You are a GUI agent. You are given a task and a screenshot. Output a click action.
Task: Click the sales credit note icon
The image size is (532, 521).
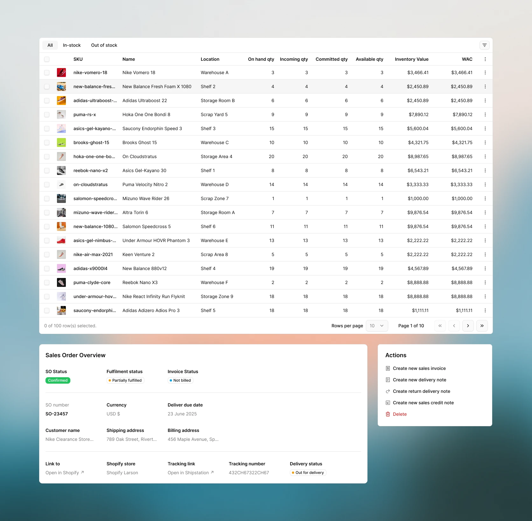(388, 403)
